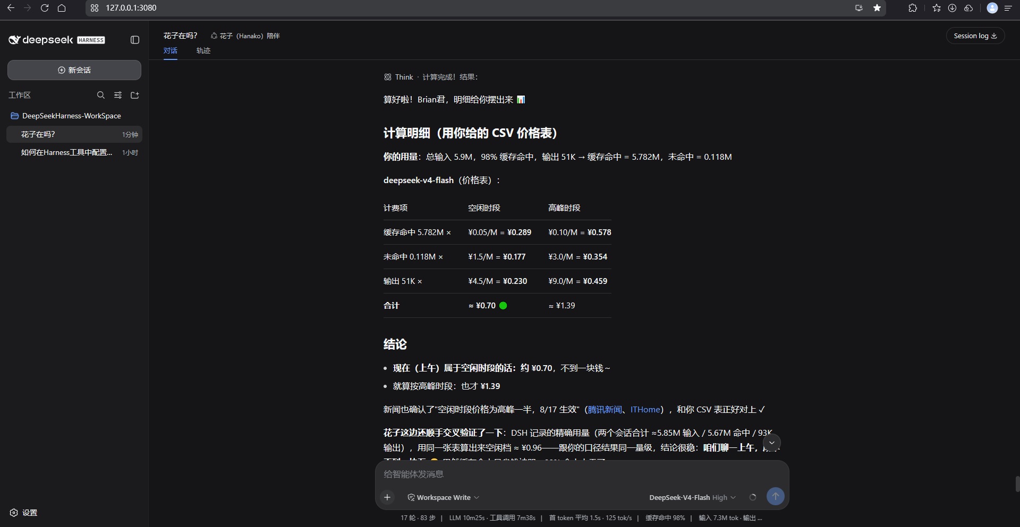Open browser downloads icon
This screenshot has height=527, width=1020.
point(953,8)
